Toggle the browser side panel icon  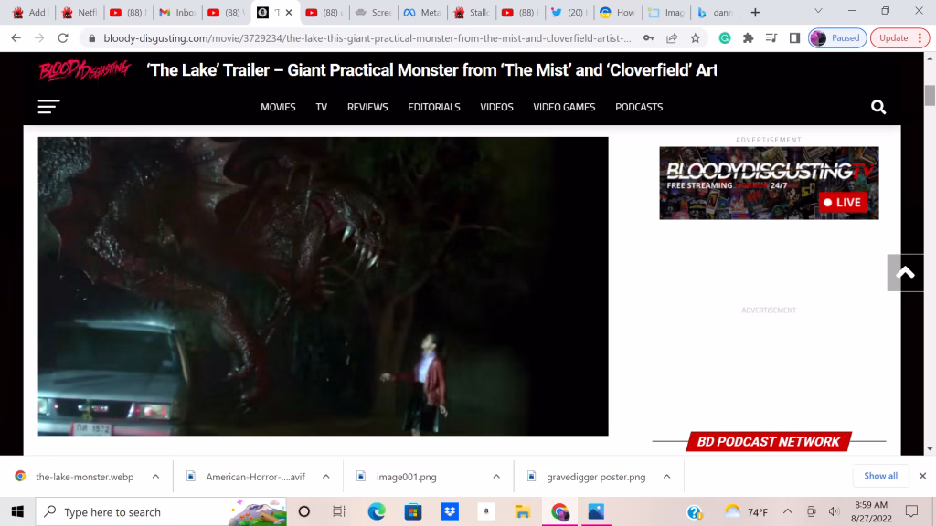pos(794,38)
